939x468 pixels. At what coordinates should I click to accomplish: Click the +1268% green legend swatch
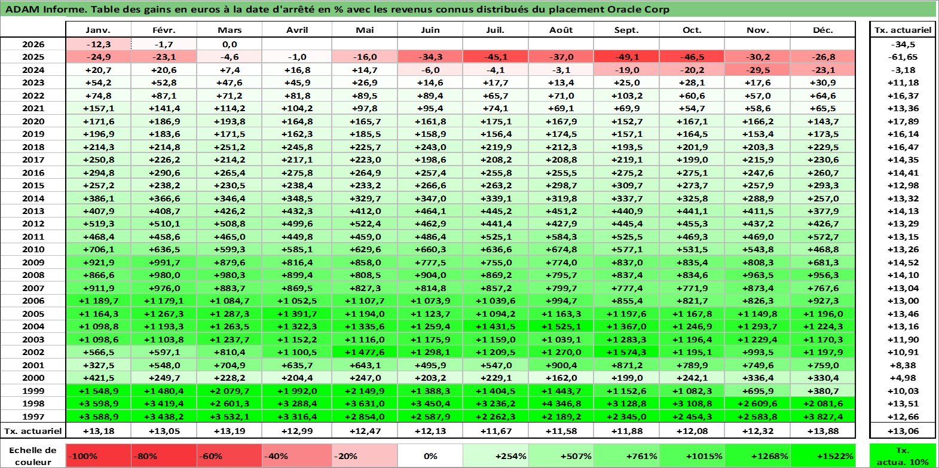click(757, 455)
